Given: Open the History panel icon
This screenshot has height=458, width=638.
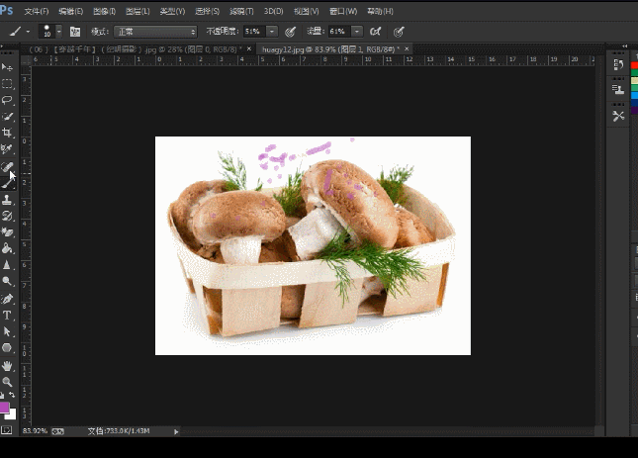Looking at the screenshot, I should [618, 64].
